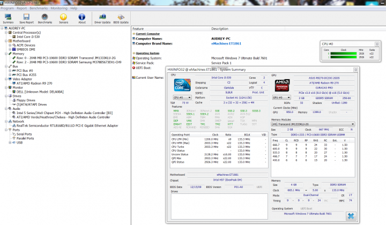This screenshot has width=386, height=225.
Task: Click the Current Computer section heading
Action: 148,34
